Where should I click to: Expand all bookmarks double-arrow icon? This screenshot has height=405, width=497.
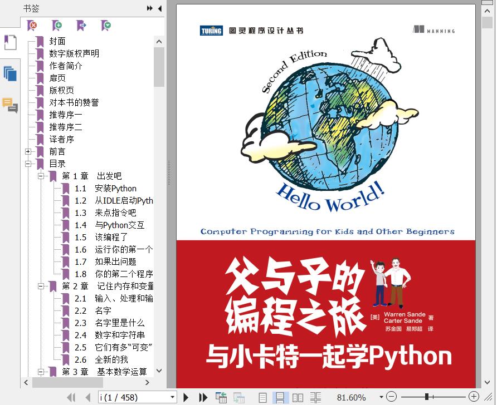(x=150, y=8)
